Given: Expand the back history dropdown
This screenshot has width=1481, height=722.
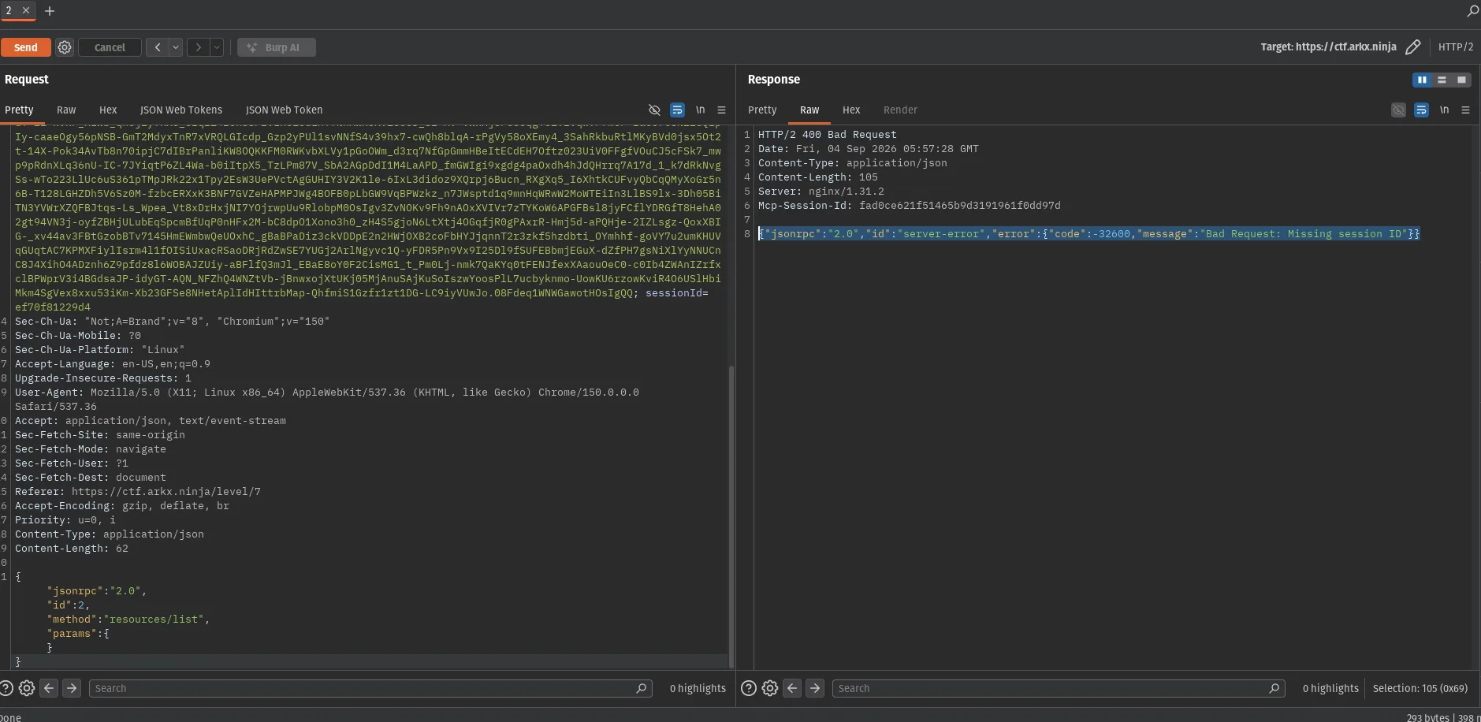Looking at the screenshot, I should [176, 47].
